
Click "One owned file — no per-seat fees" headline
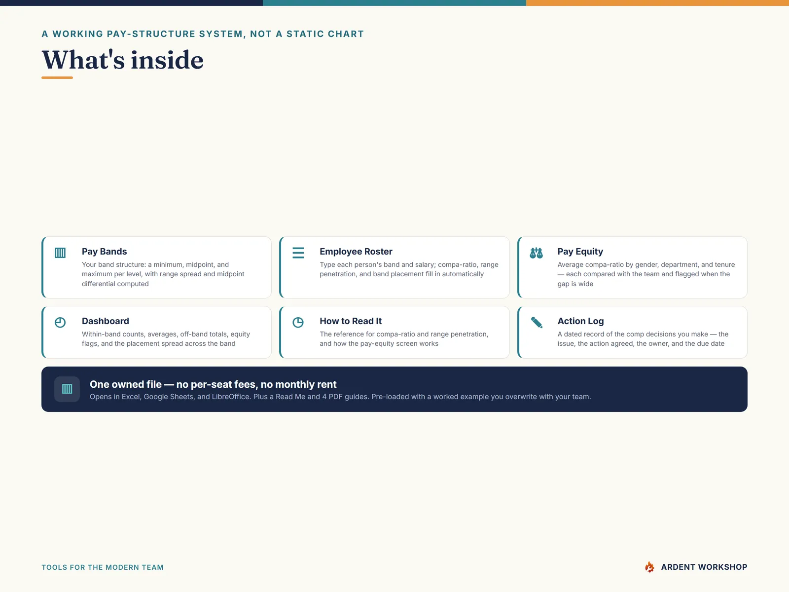point(213,384)
